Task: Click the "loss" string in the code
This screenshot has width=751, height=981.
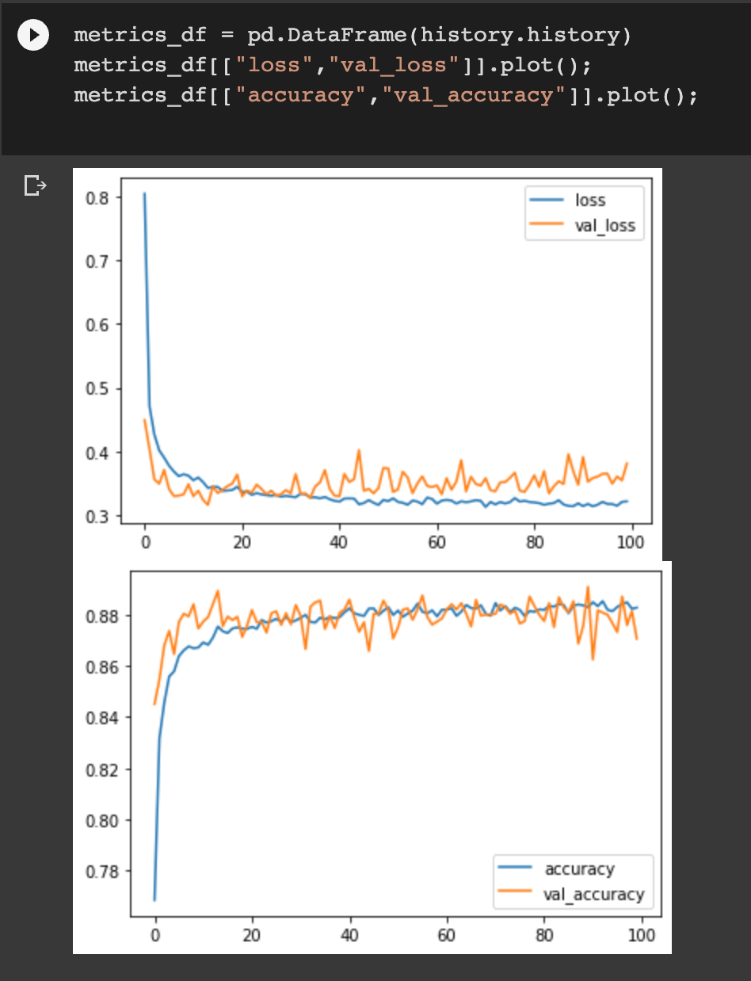Action: (x=274, y=65)
